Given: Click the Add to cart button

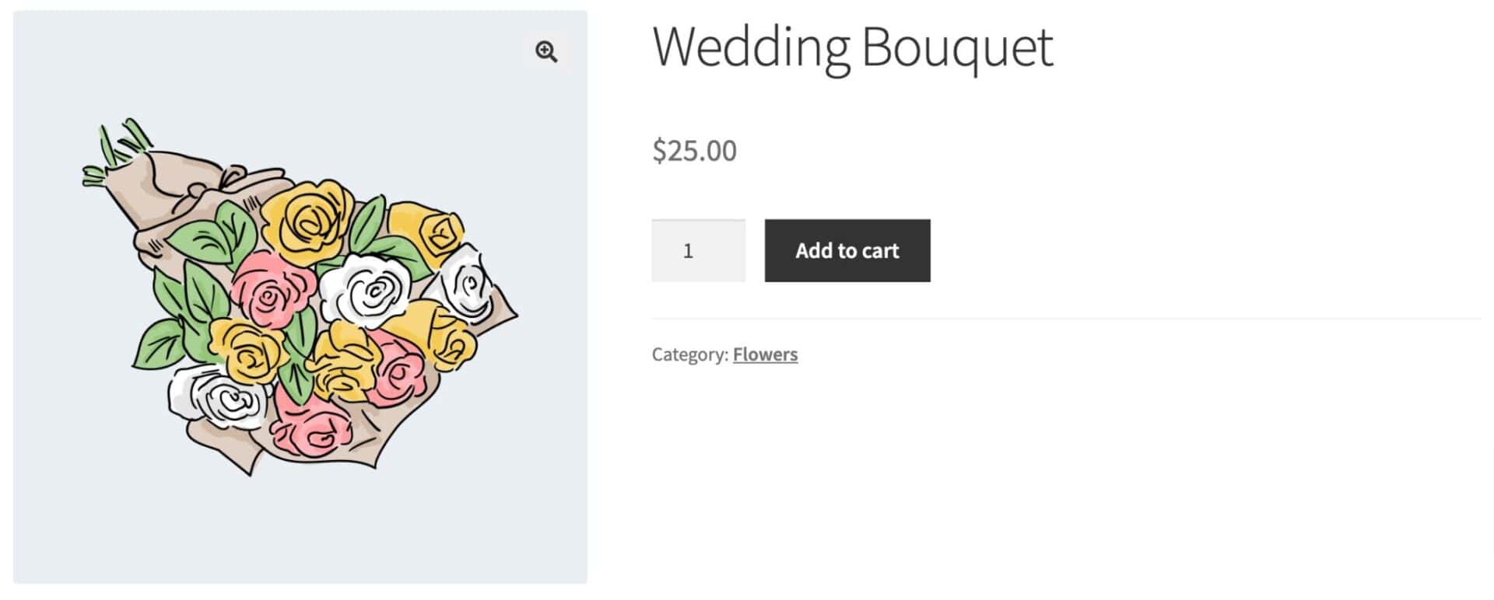Looking at the screenshot, I should pyautogui.click(x=847, y=250).
